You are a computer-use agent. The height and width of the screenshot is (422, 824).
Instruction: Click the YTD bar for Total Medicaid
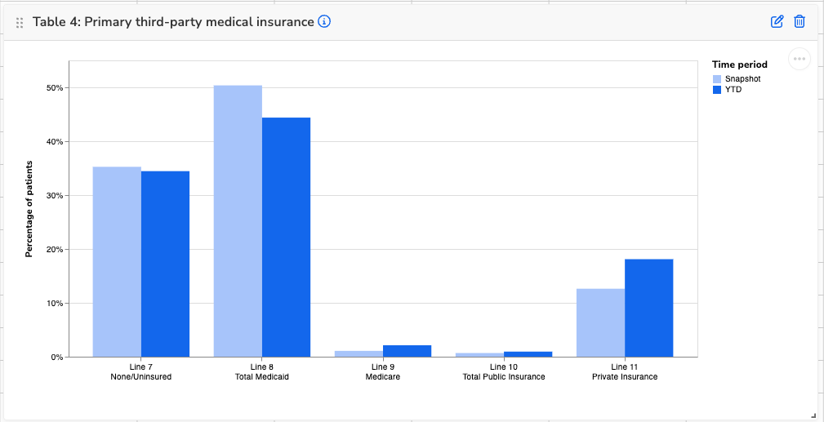286,237
